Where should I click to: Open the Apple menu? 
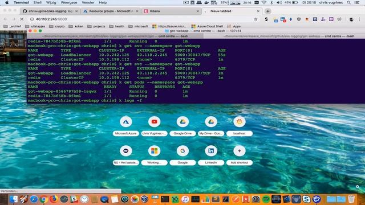coord(7,2)
